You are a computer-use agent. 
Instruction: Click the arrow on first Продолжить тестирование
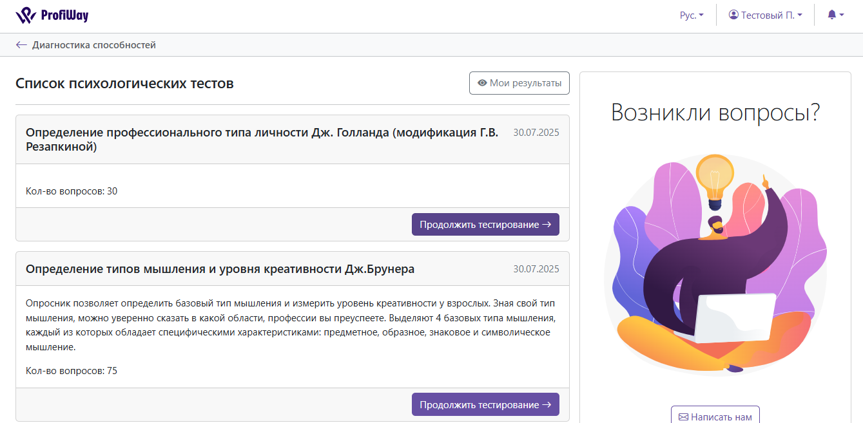pos(547,225)
